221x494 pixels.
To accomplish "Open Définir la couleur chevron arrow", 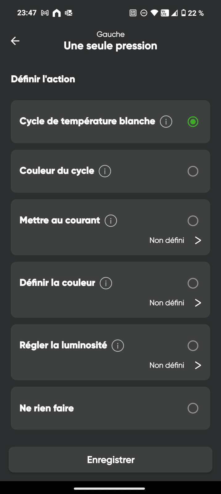I will coord(198,303).
